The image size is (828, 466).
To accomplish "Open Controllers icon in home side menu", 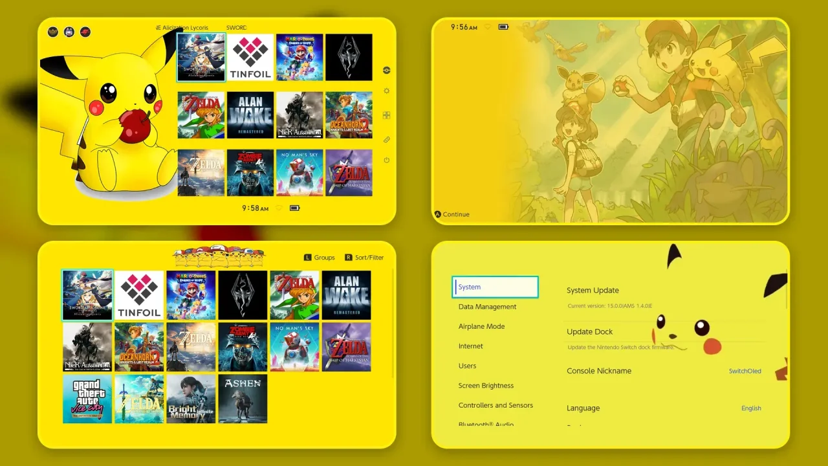I will 387,139.
